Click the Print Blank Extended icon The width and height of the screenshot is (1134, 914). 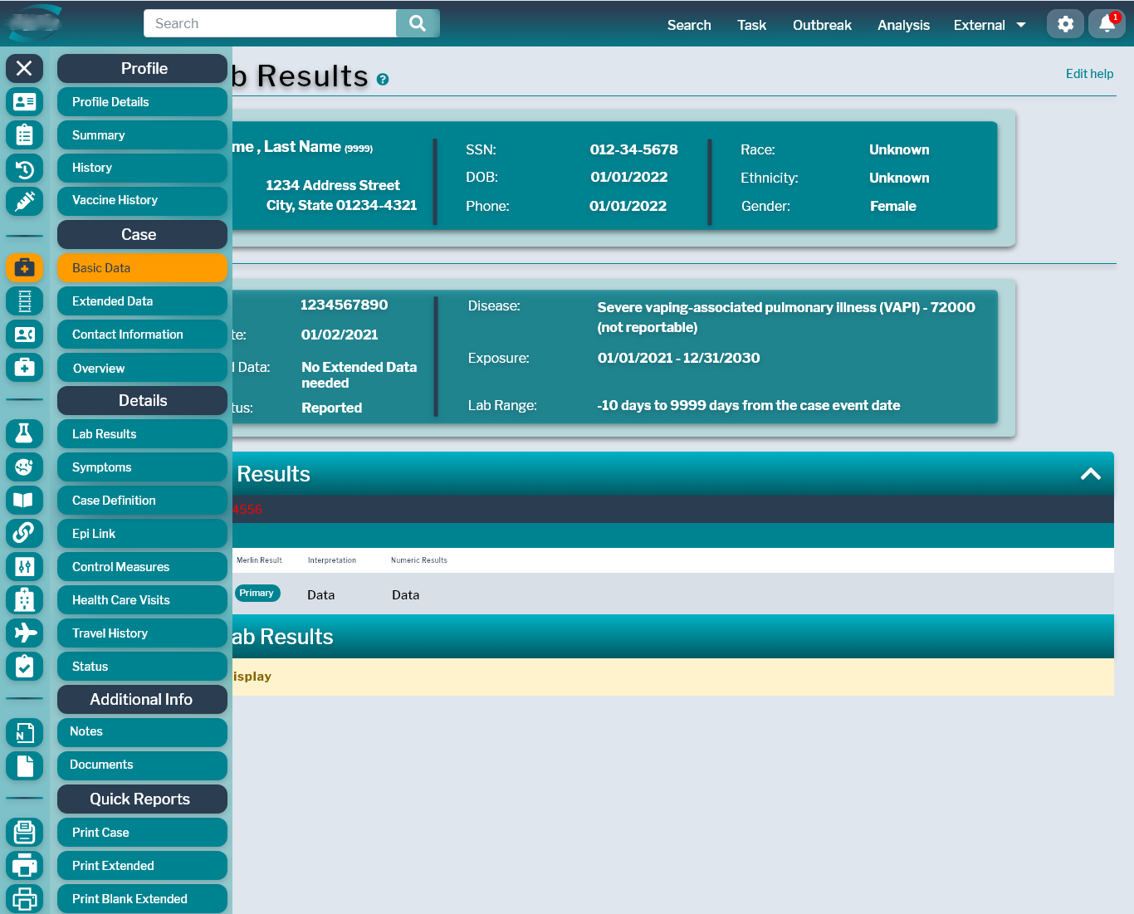[24, 898]
